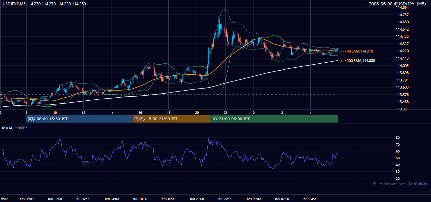Click the 113.898 price axis label

[402, 73]
